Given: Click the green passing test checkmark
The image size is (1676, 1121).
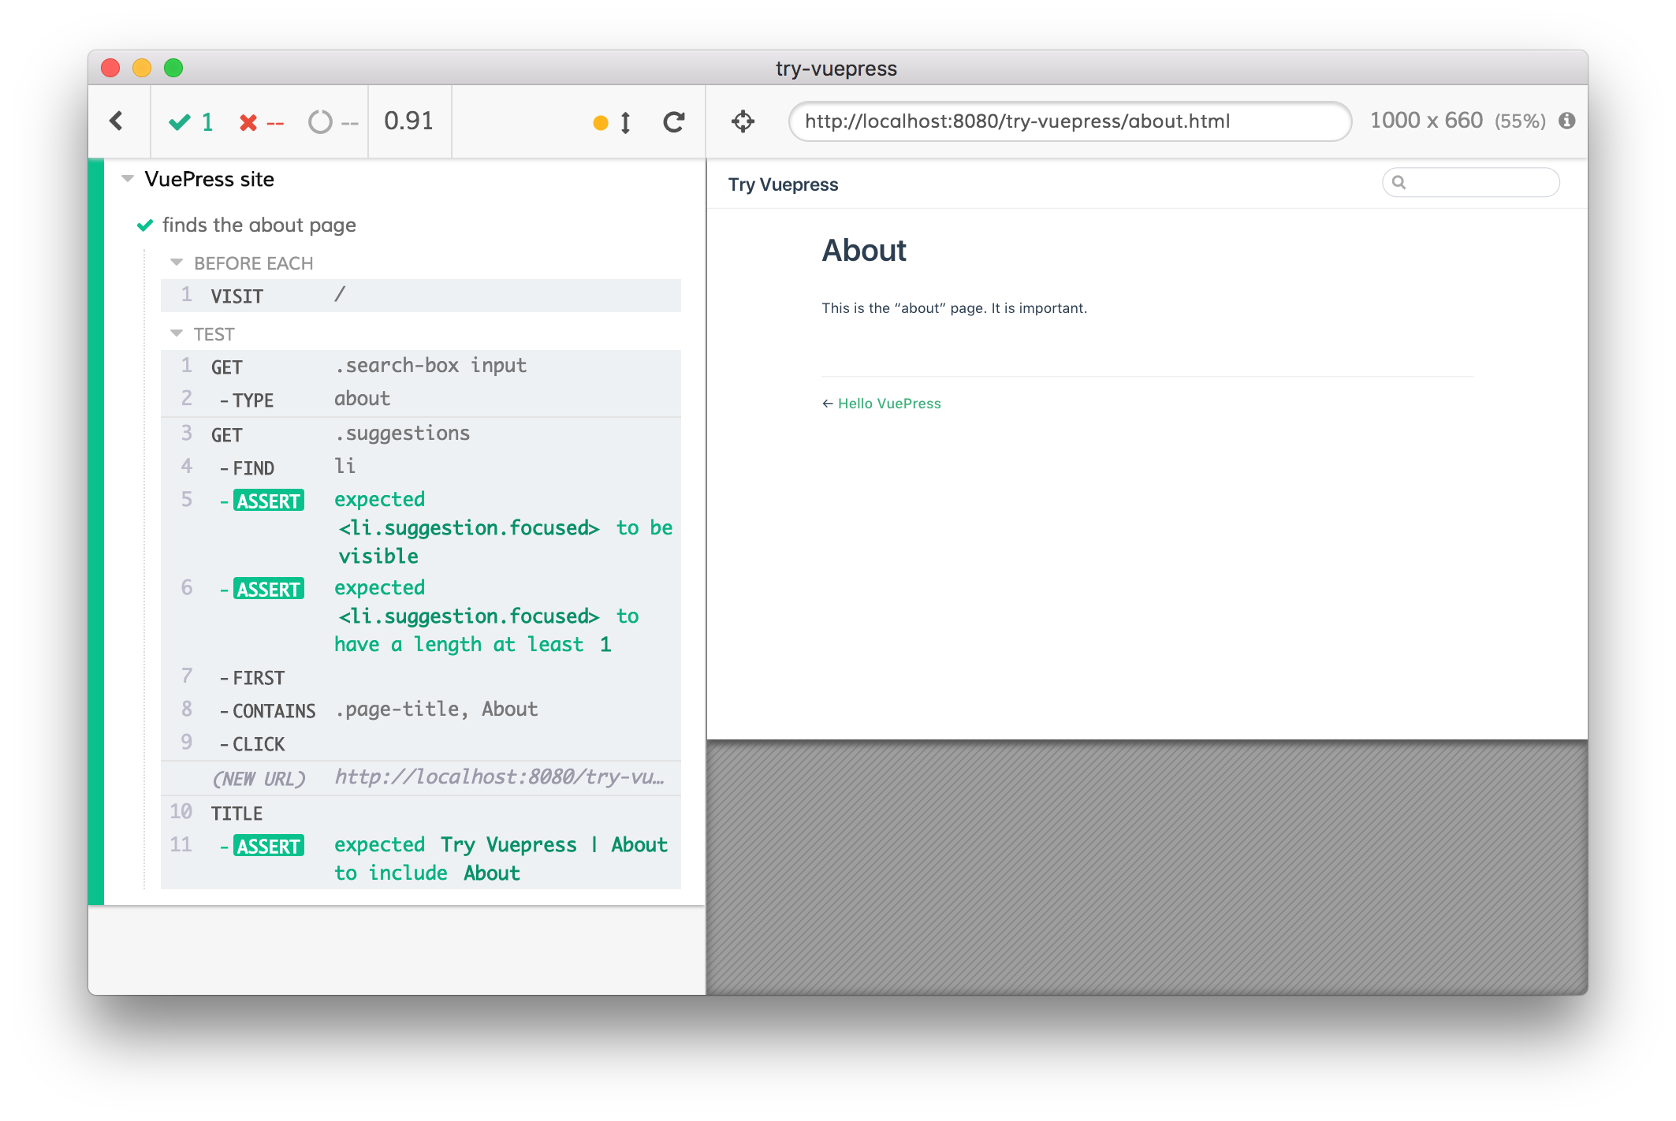Looking at the screenshot, I should (145, 225).
